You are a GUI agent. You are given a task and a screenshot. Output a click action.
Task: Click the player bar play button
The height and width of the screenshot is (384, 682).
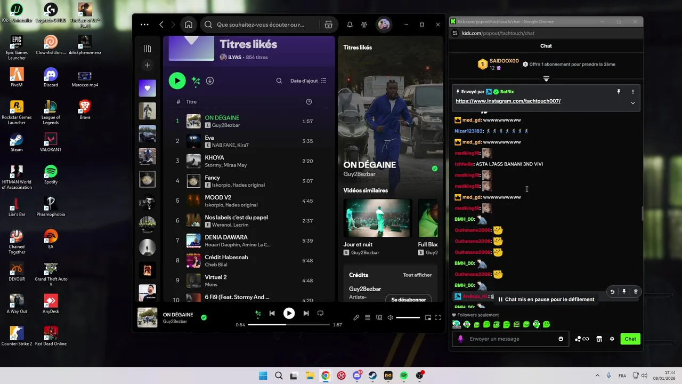[x=289, y=314]
